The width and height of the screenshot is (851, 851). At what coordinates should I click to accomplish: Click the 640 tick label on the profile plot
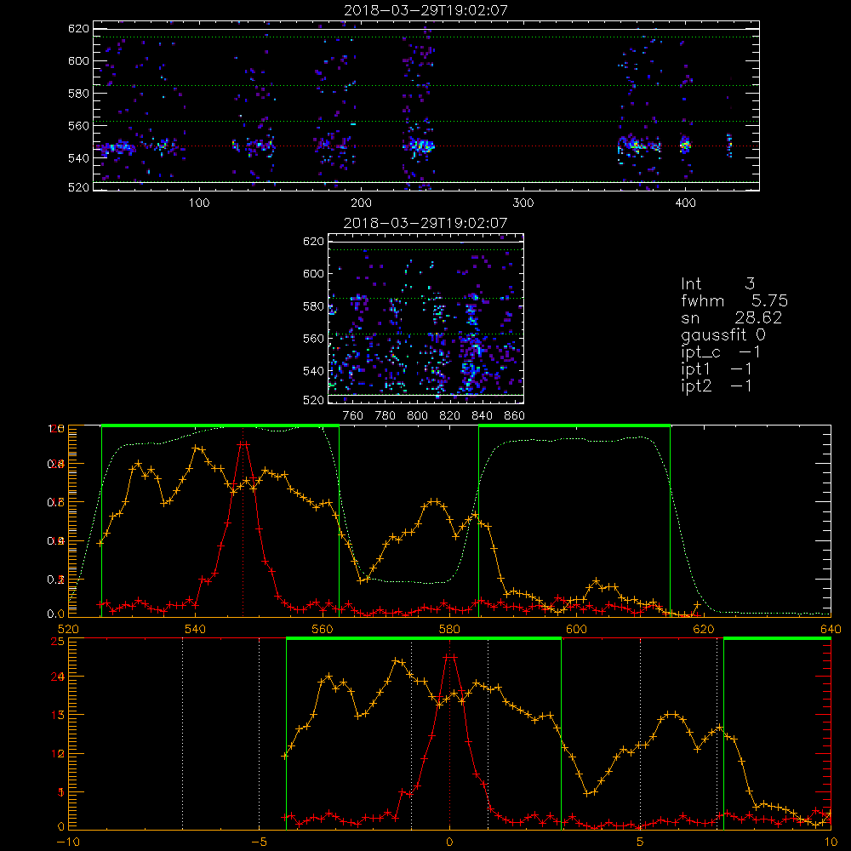coord(831,629)
